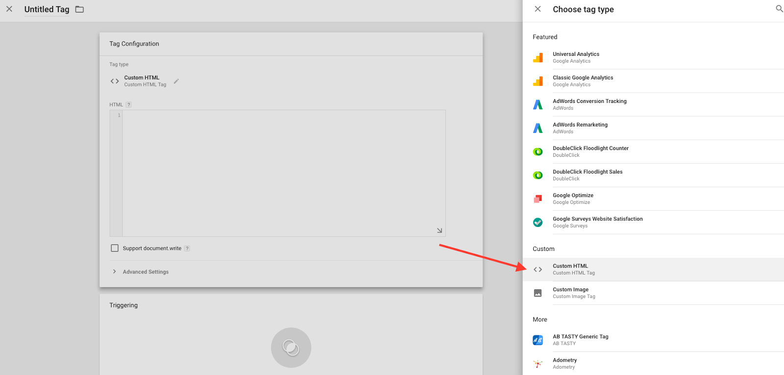Click line number 1 in HTML editor gutter

pyautogui.click(x=119, y=115)
